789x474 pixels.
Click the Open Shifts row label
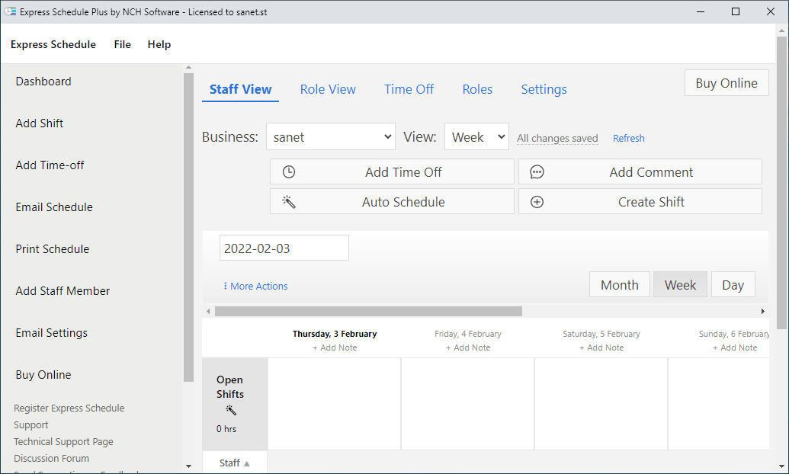[x=230, y=387]
